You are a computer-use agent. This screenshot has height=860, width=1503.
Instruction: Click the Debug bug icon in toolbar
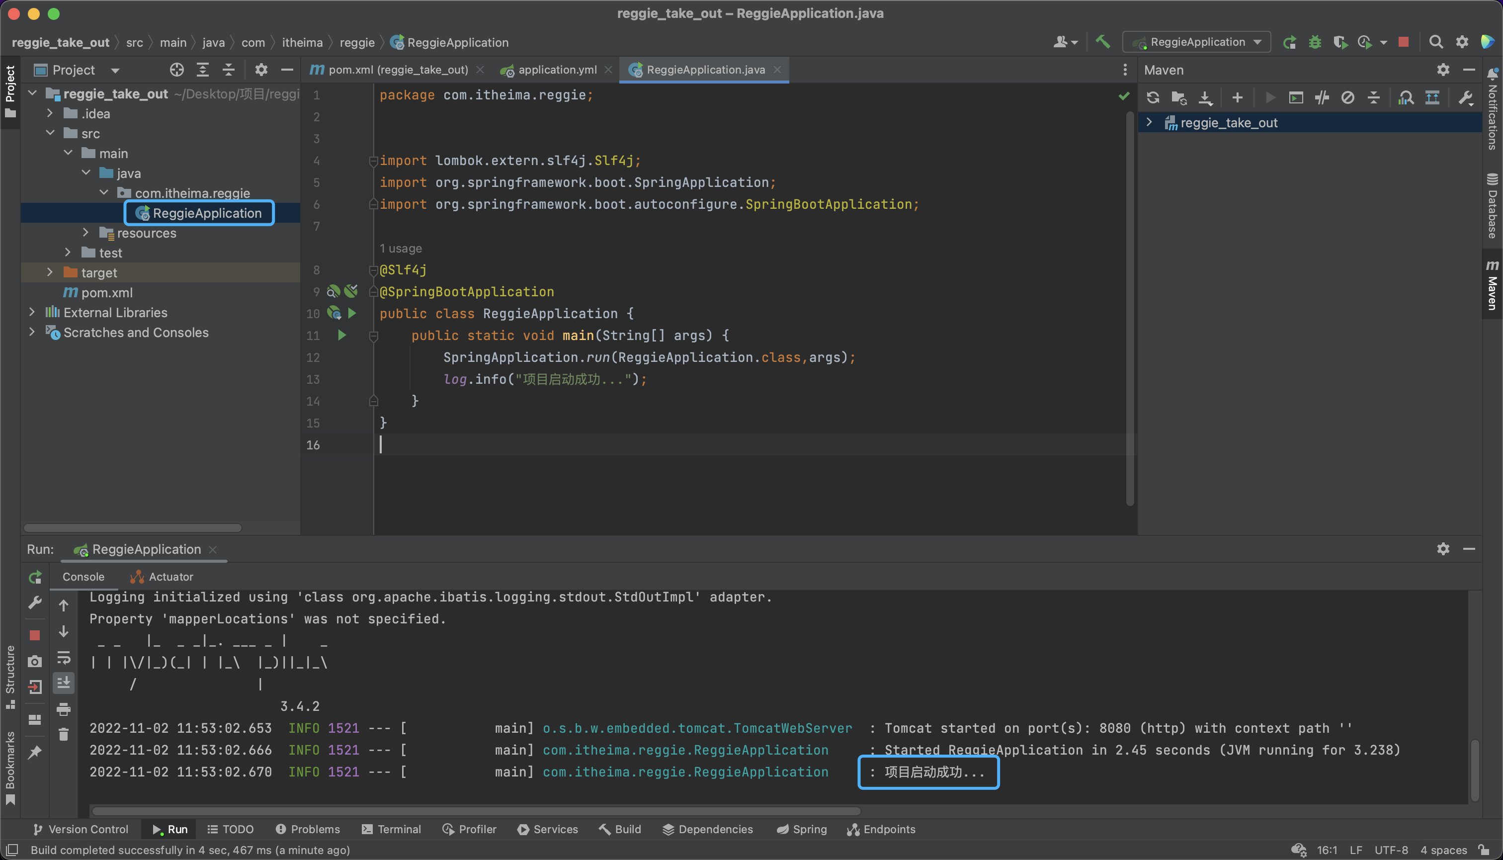point(1315,42)
